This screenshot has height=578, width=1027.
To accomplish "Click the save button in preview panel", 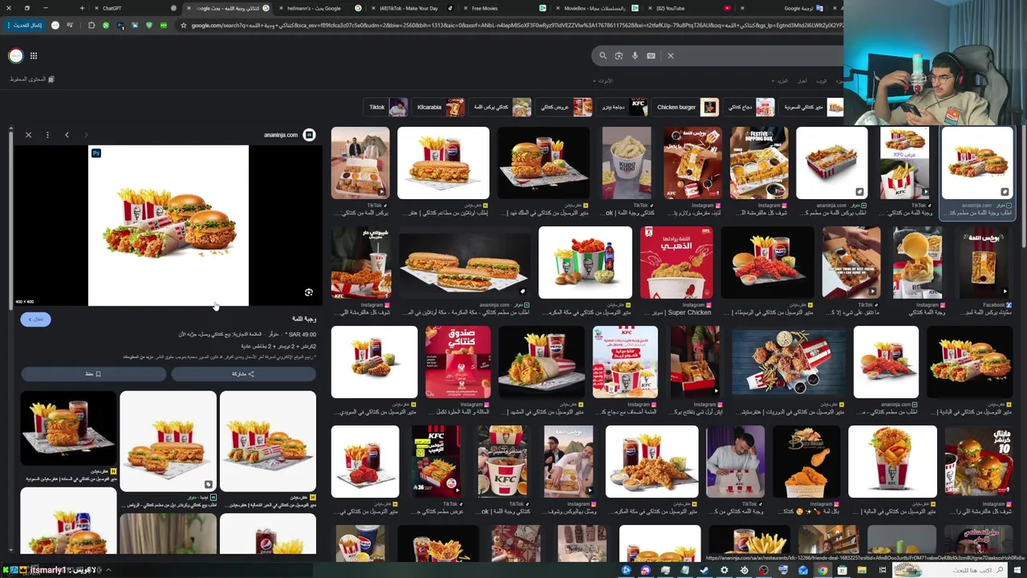I will click(x=93, y=373).
